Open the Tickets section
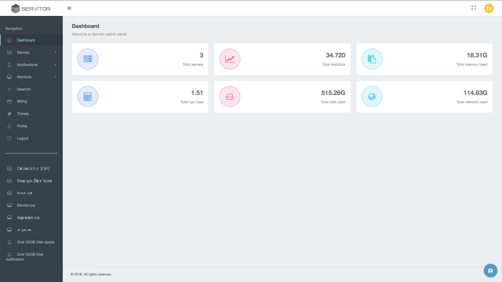502x282 pixels. click(x=23, y=114)
